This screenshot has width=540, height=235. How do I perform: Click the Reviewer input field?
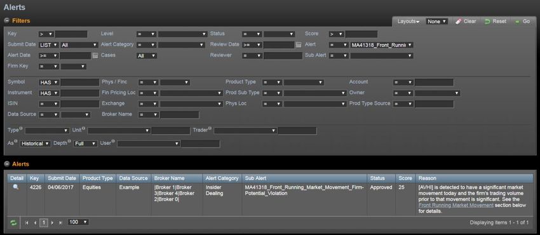coord(283,55)
